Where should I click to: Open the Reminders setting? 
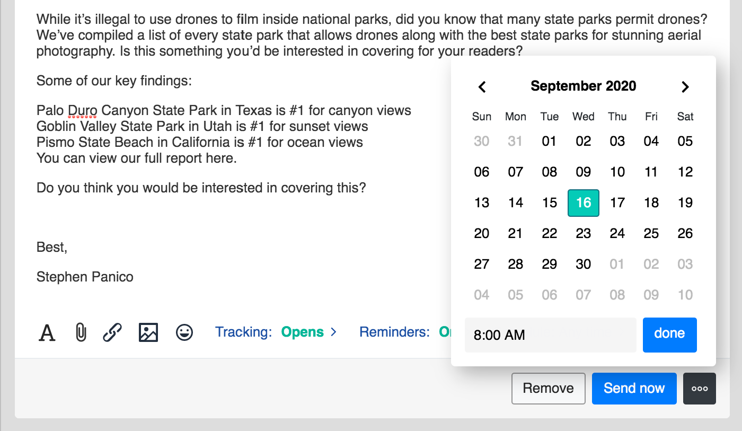tap(404, 332)
